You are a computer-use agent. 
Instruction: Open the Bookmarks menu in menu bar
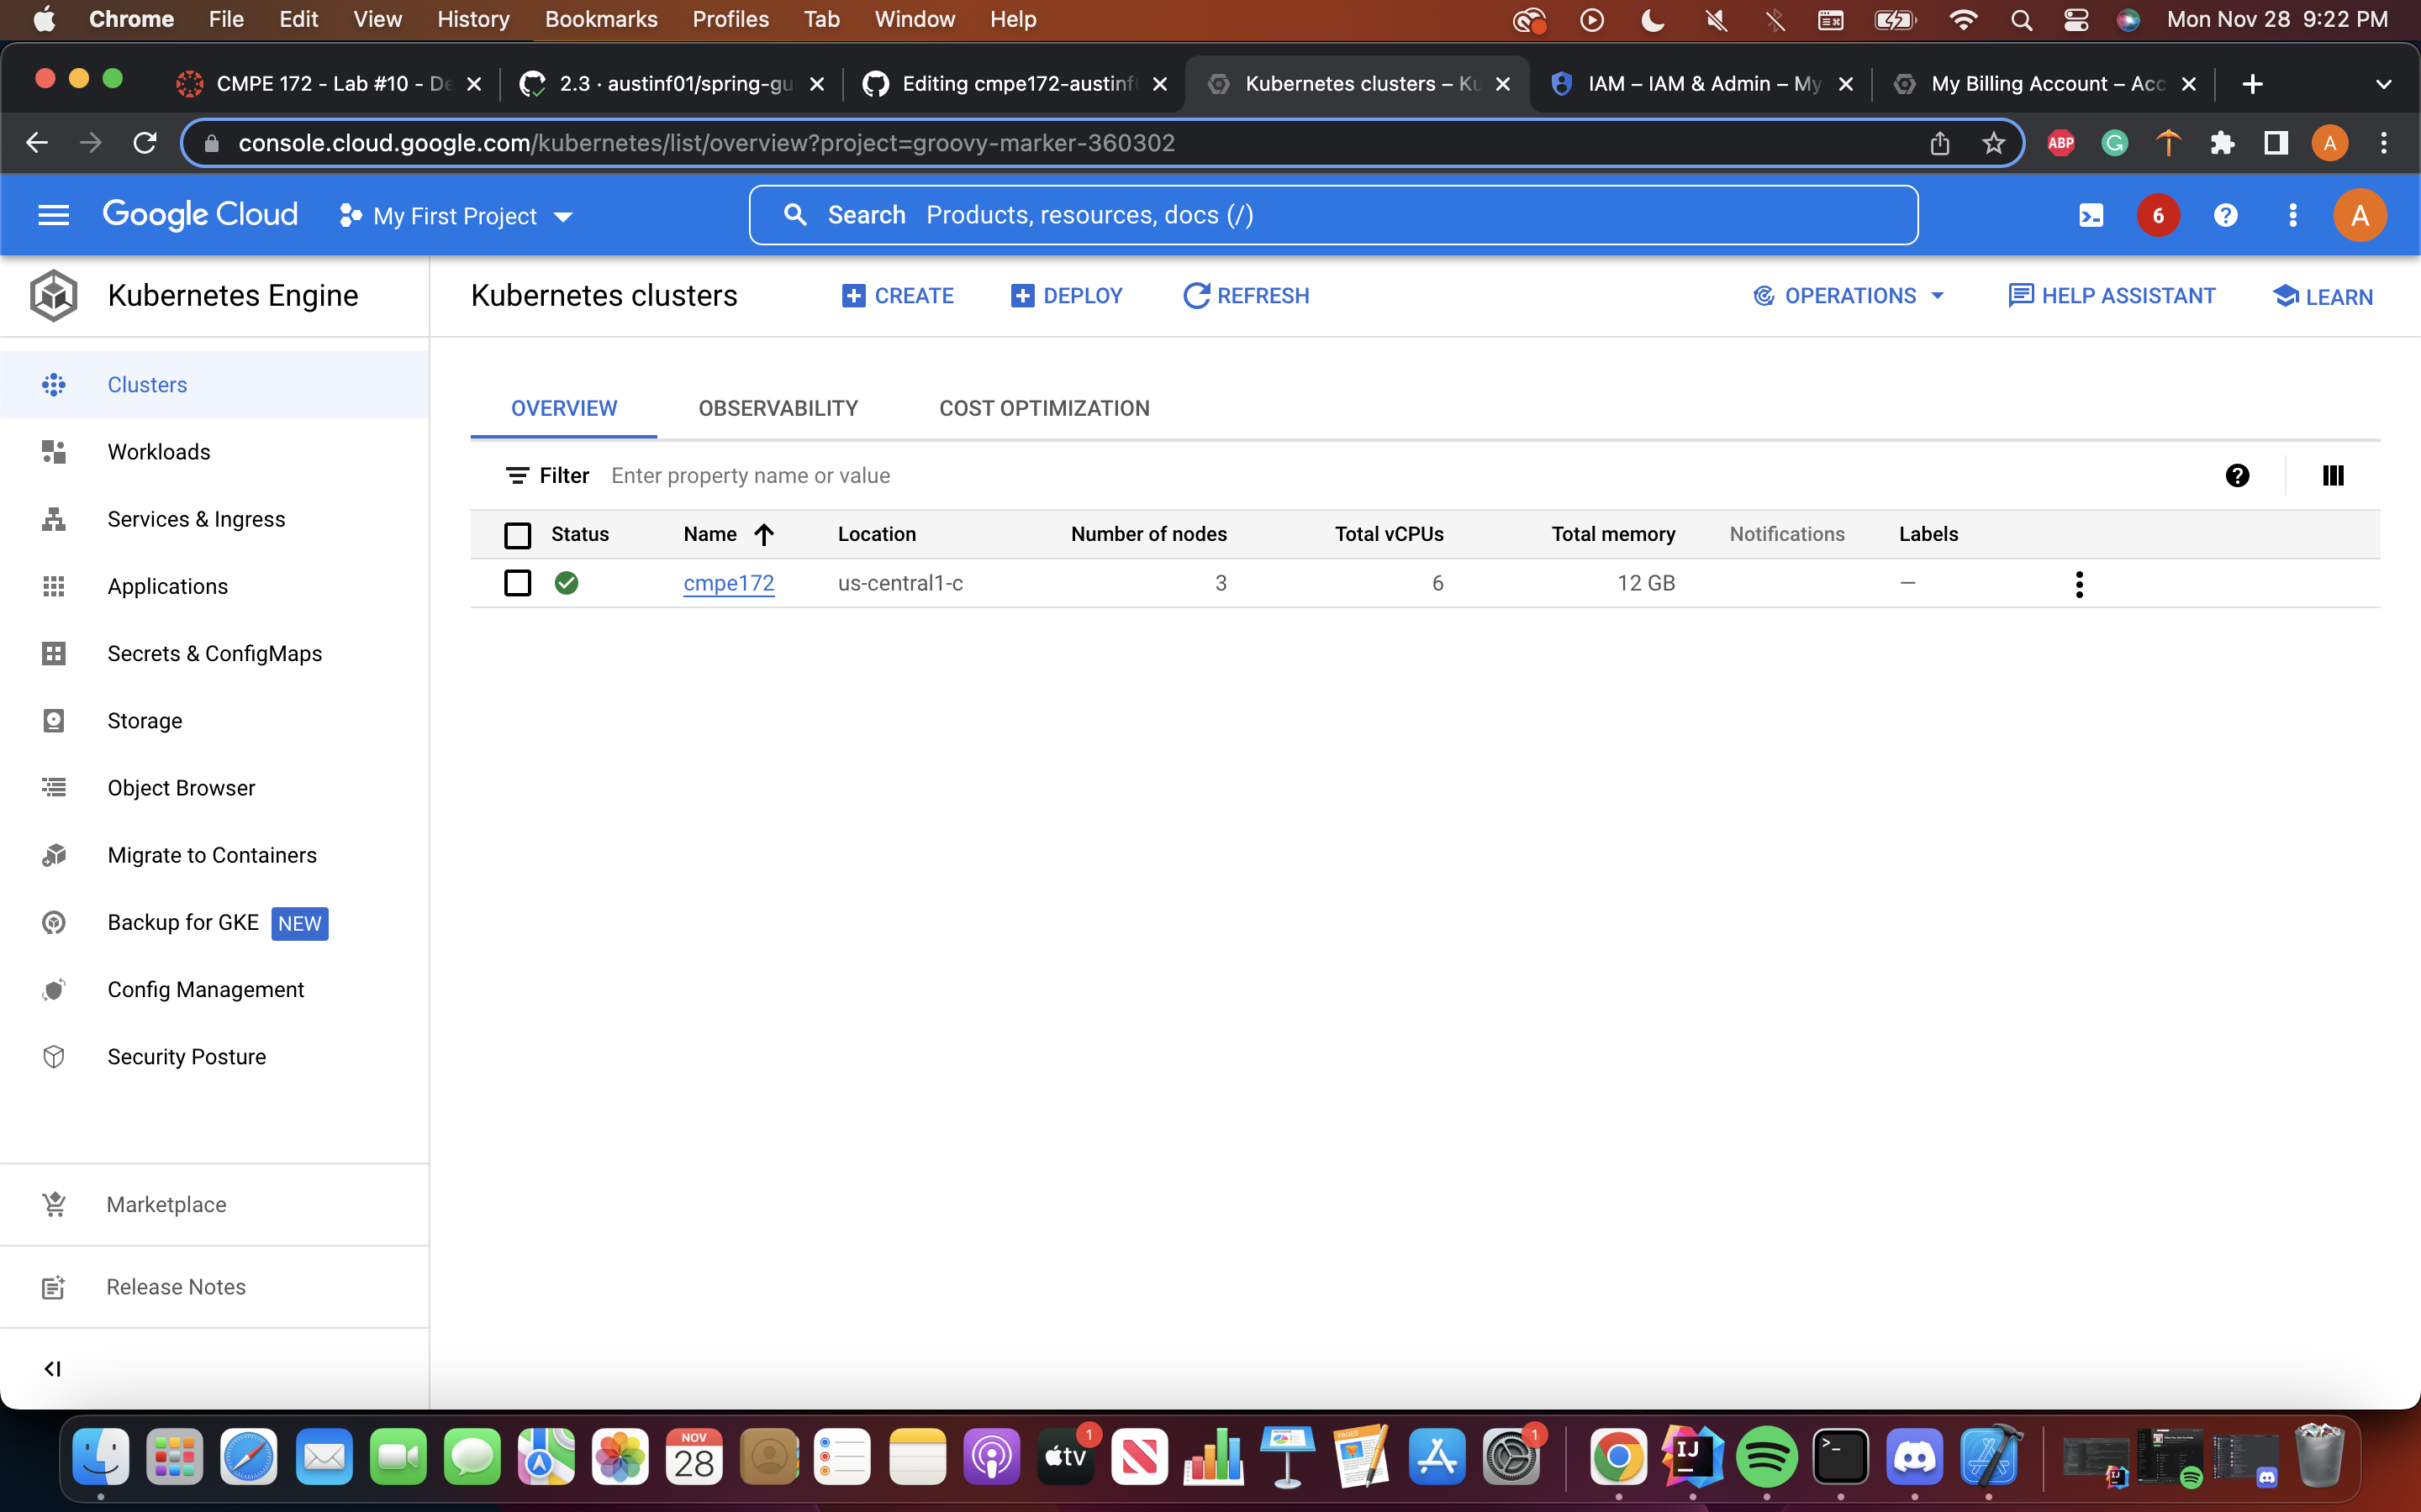(600, 19)
